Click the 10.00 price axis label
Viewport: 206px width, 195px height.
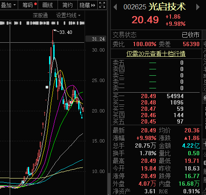click(98, 171)
